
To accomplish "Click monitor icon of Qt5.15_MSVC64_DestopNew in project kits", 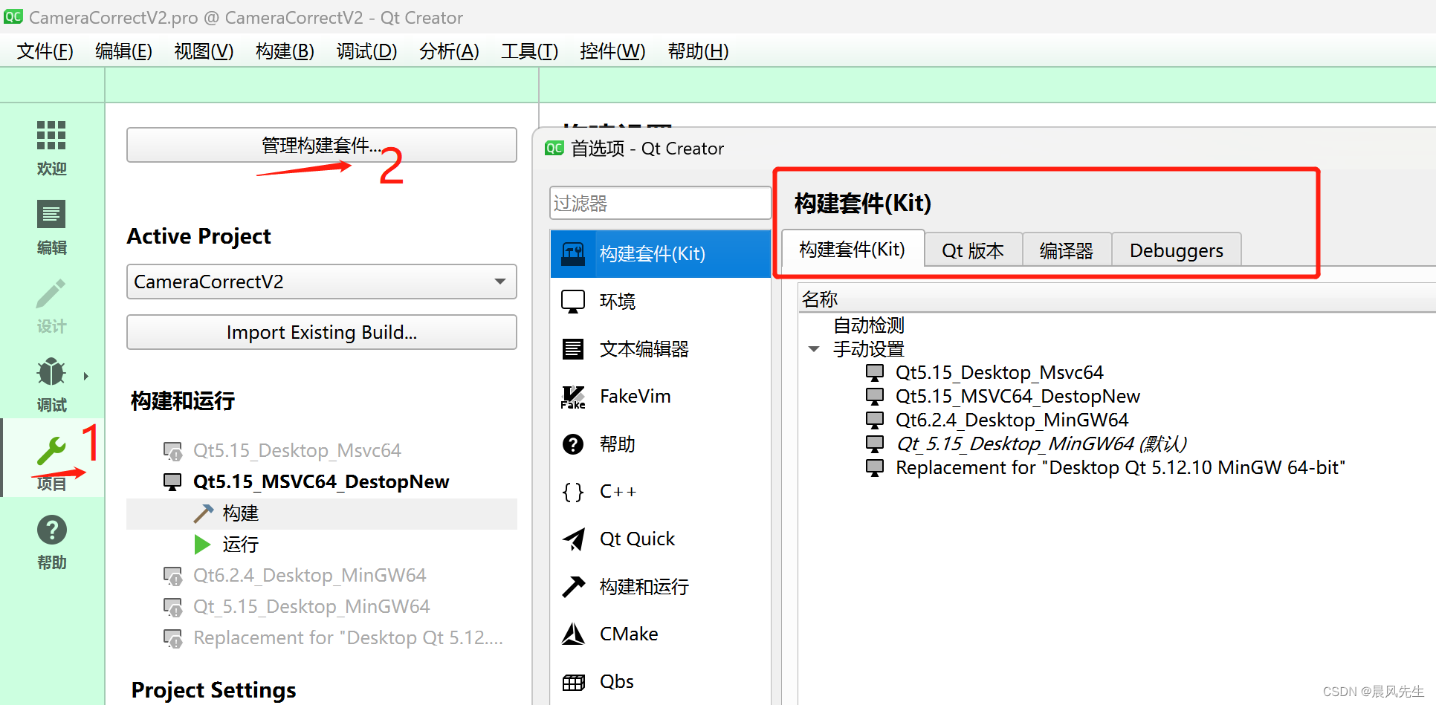I will coord(172,482).
